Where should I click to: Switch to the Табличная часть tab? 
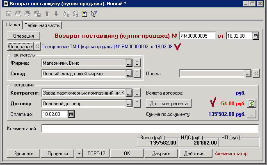pyautogui.click(x=42, y=25)
